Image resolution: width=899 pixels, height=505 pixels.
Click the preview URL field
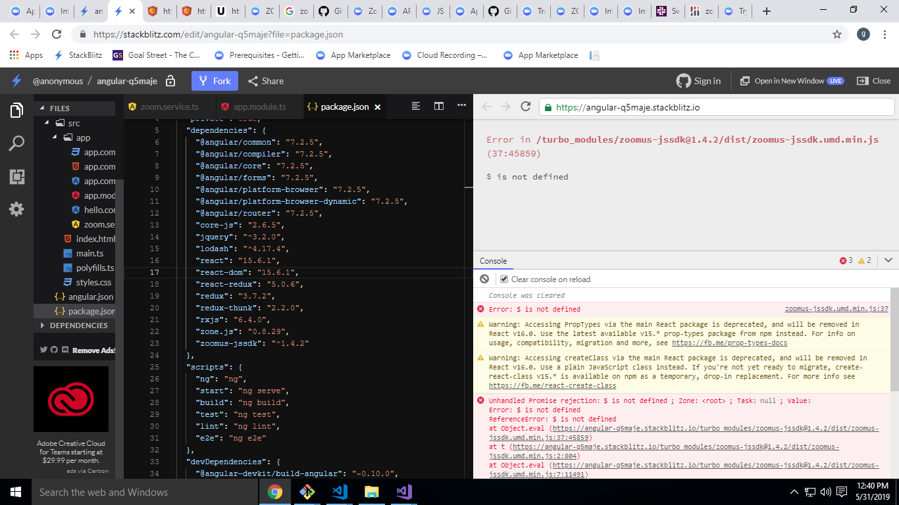(717, 107)
